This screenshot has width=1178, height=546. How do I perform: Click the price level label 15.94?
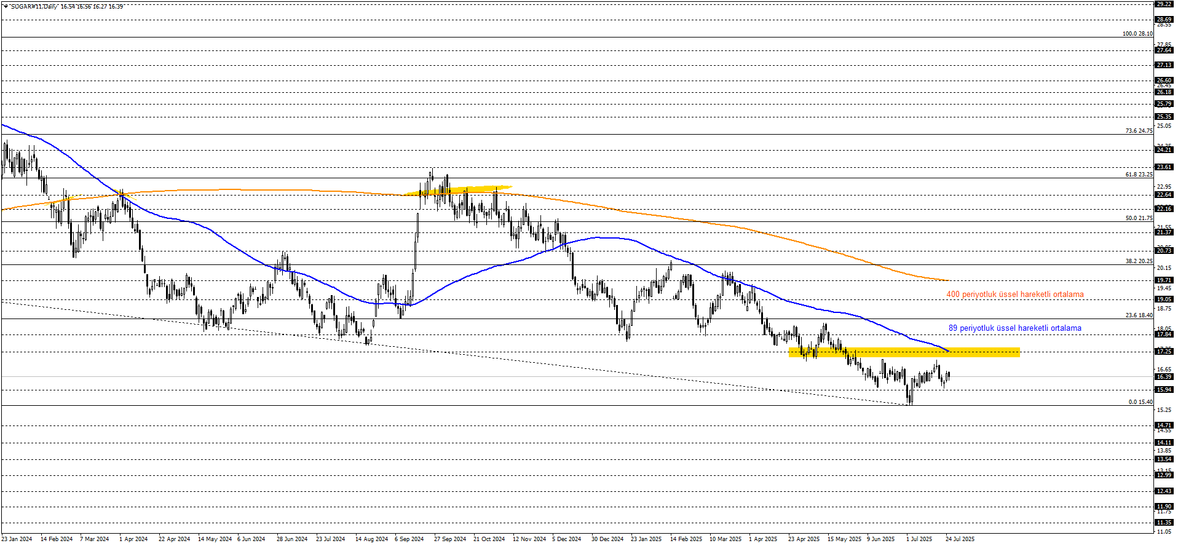pos(1164,390)
